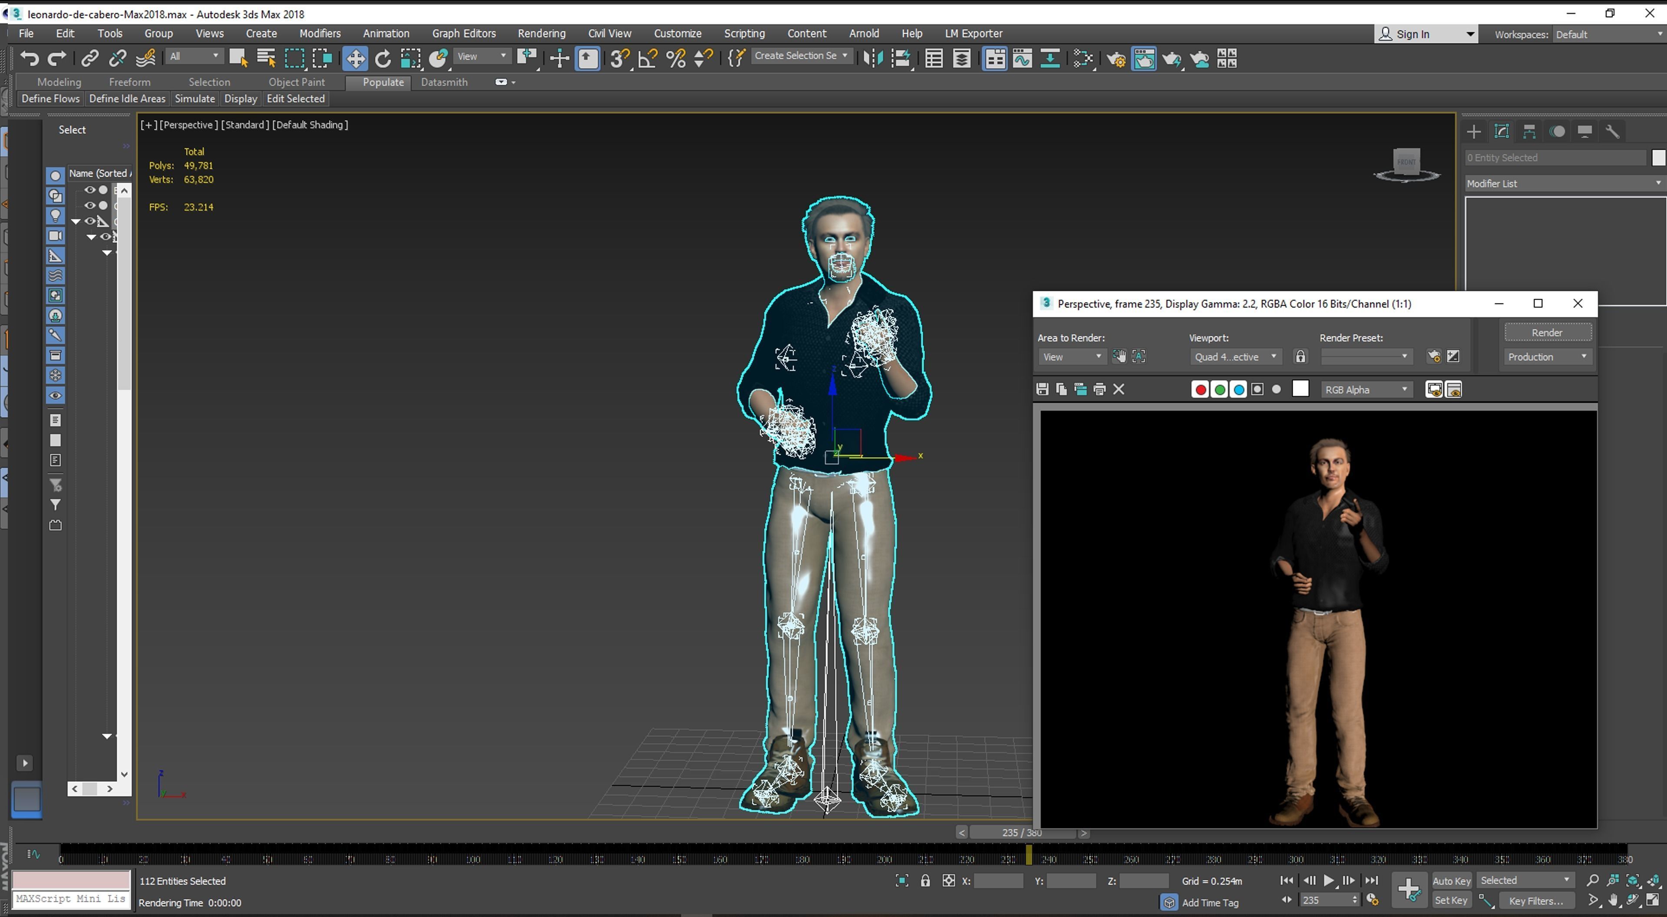The width and height of the screenshot is (1667, 917).
Task: Activate the Select and Rotate tool
Action: coord(383,58)
